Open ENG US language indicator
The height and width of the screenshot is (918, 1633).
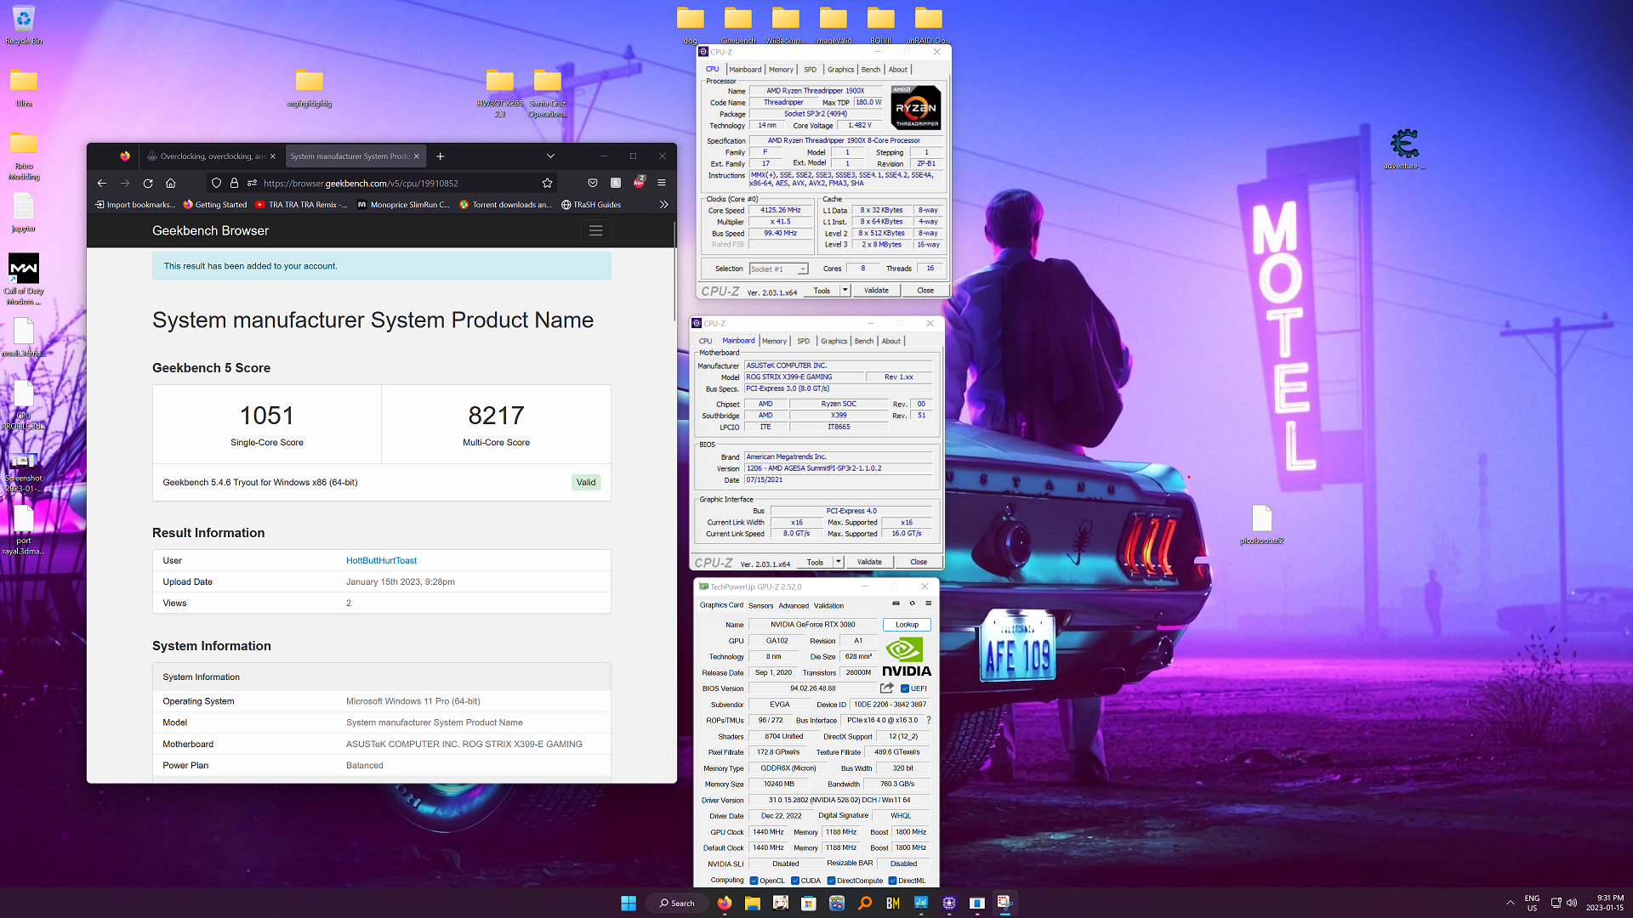pos(1532,903)
